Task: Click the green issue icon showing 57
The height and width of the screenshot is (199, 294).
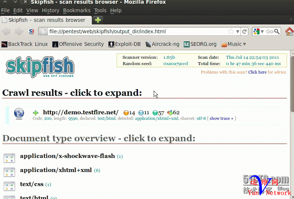Action: point(155,113)
